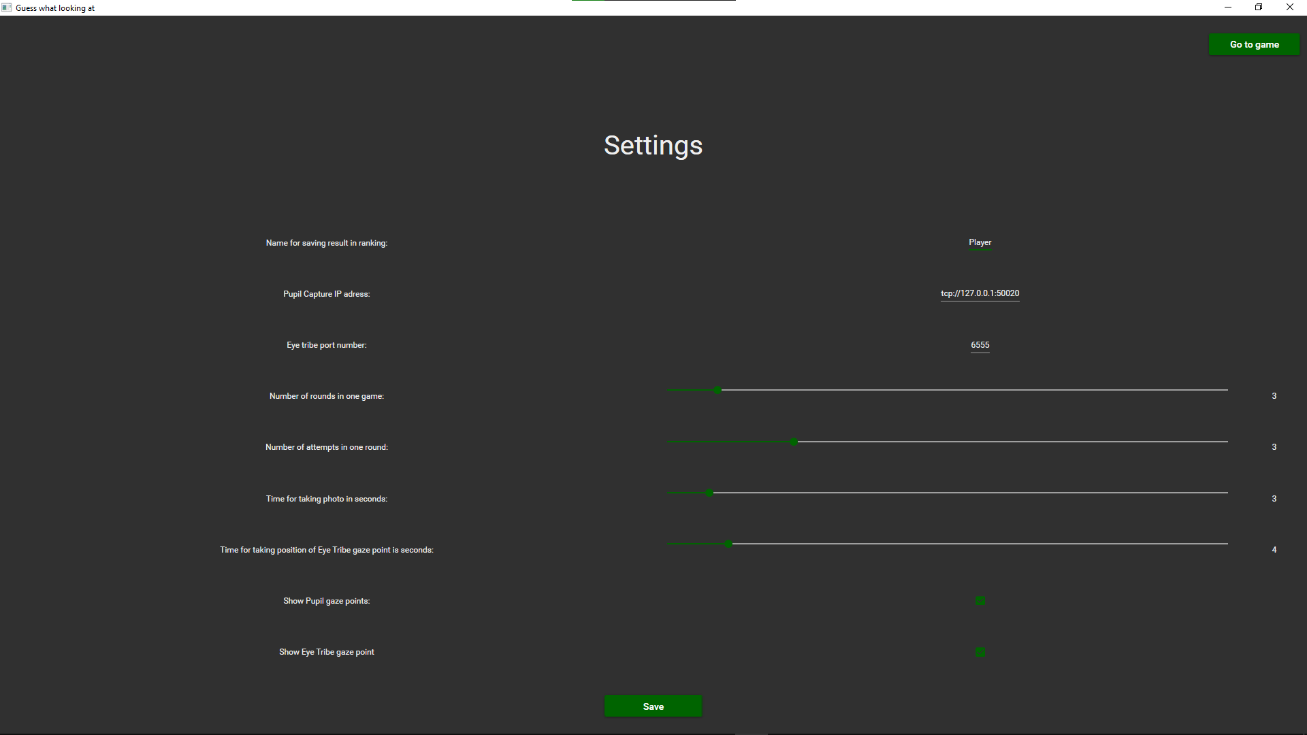This screenshot has height=735, width=1307.
Task: Restore down the application window
Action: click(x=1259, y=7)
